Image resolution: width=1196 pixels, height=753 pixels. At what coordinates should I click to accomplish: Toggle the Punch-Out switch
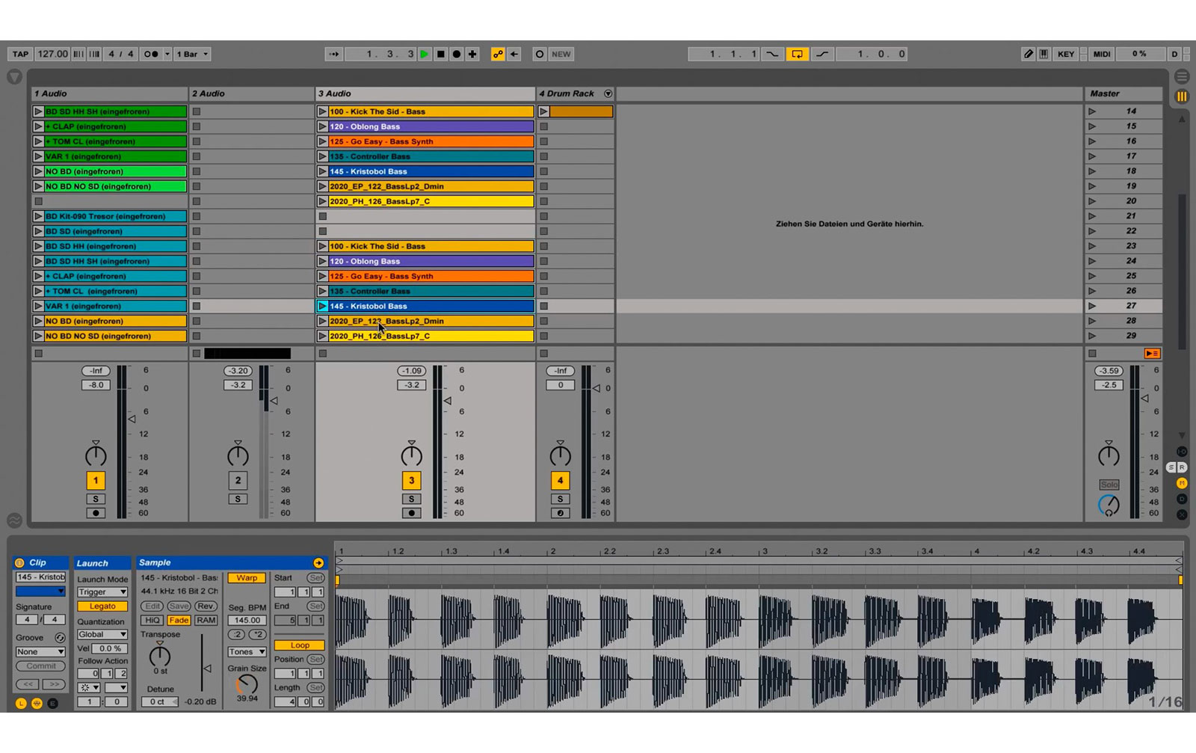tap(822, 54)
